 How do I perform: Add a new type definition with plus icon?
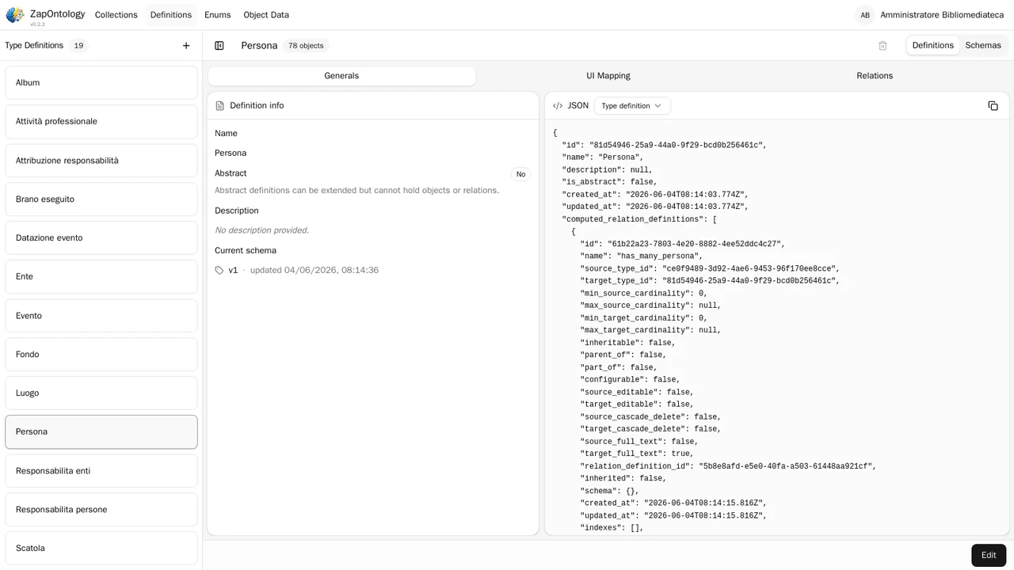186,46
